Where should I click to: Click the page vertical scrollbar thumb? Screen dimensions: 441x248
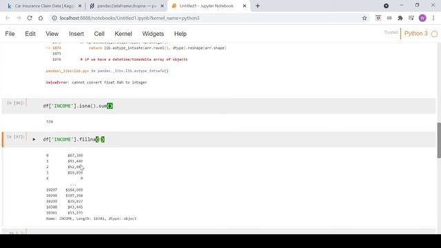point(439,141)
